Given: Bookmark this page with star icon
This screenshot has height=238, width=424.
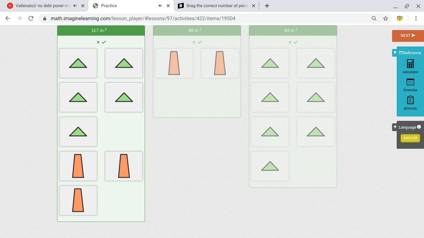Looking at the screenshot, I should (386, 19).
